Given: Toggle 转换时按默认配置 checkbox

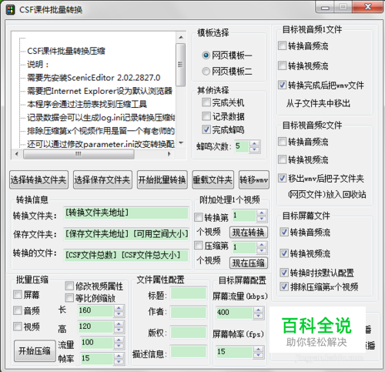Looking at the screenshot, I should point(284,273).
